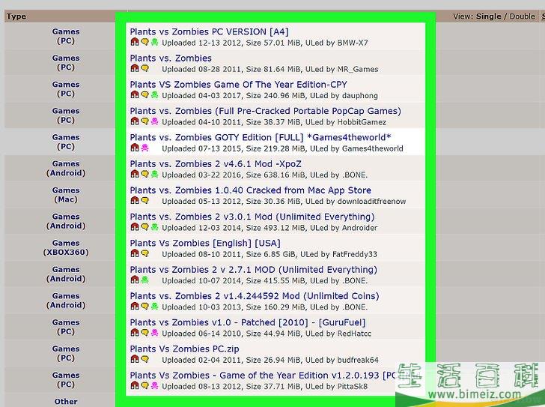Click Games (PC) category beside GOTY Edition [FULL]

(66, 142)
